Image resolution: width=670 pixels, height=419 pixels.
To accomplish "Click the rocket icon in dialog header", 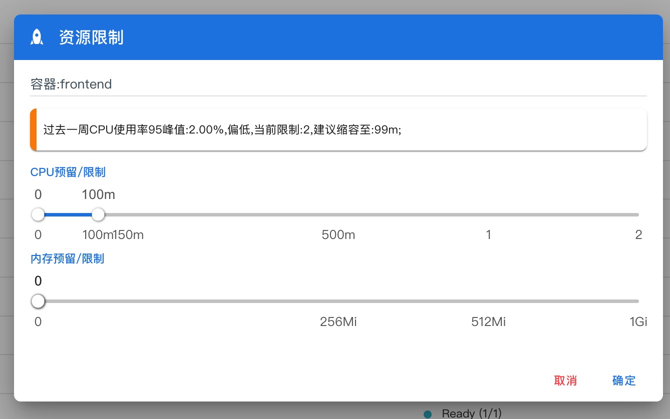I will click(37, 37).
